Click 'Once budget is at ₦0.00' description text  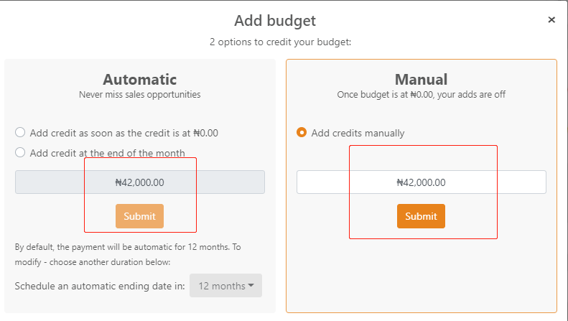point(421,94)
